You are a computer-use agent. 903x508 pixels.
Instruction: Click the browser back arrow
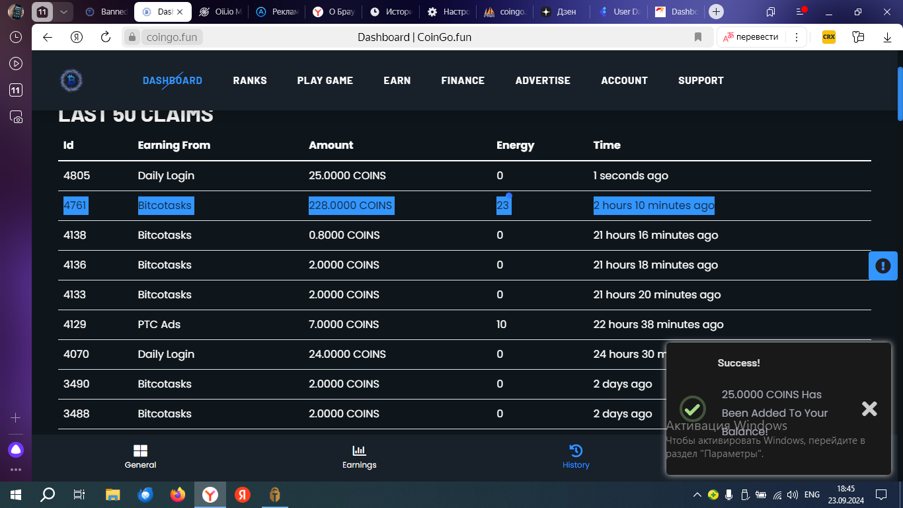[48, 37]
